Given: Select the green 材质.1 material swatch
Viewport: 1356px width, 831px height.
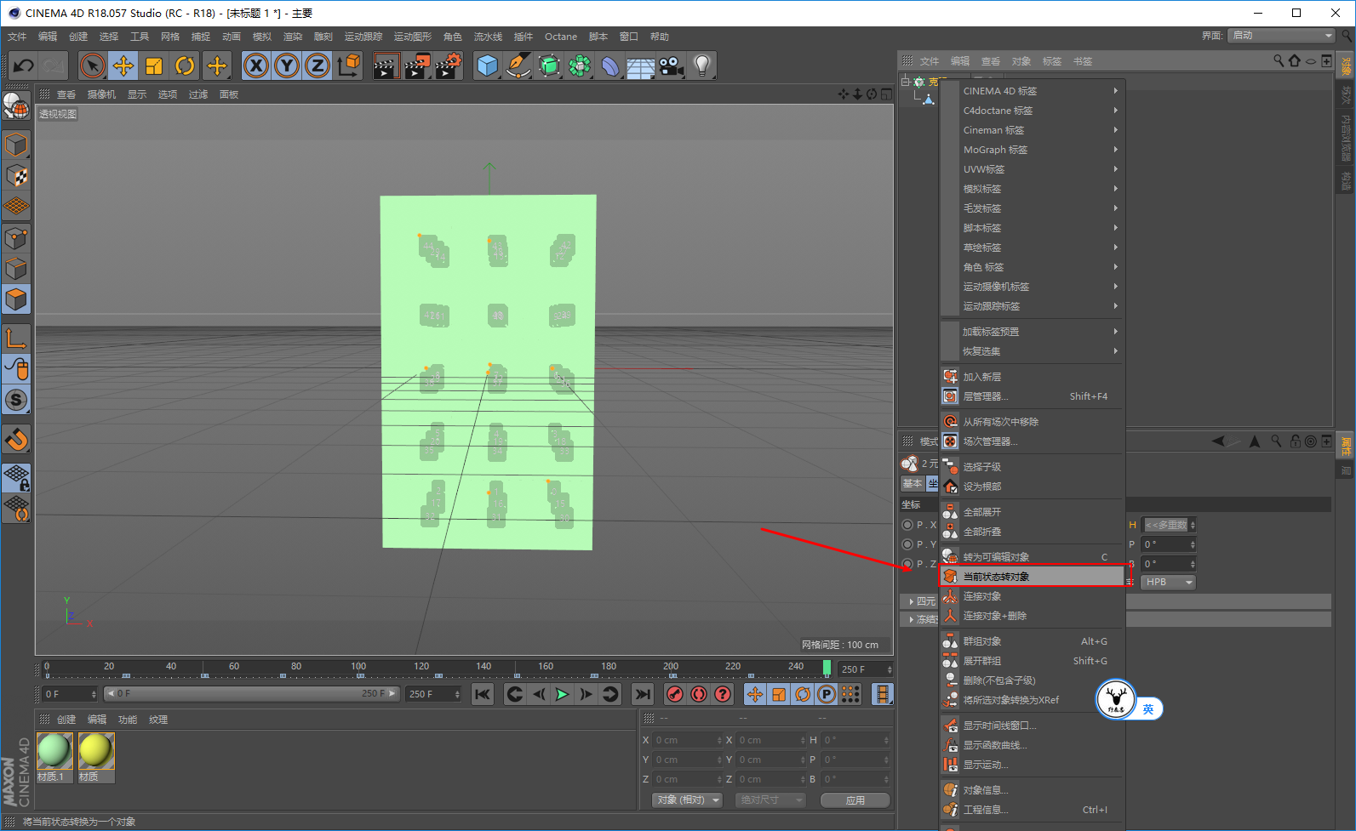Looking at the screenshot, I should pyautogui.click(x=54, y=751).
